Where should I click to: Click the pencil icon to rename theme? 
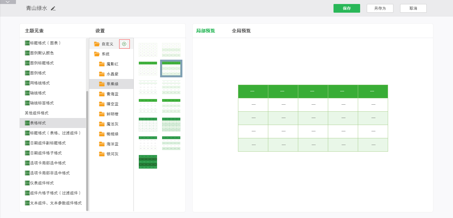53,8
